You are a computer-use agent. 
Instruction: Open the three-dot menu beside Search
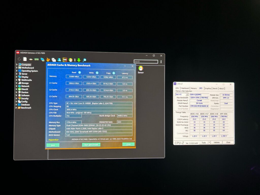[161, 62]
